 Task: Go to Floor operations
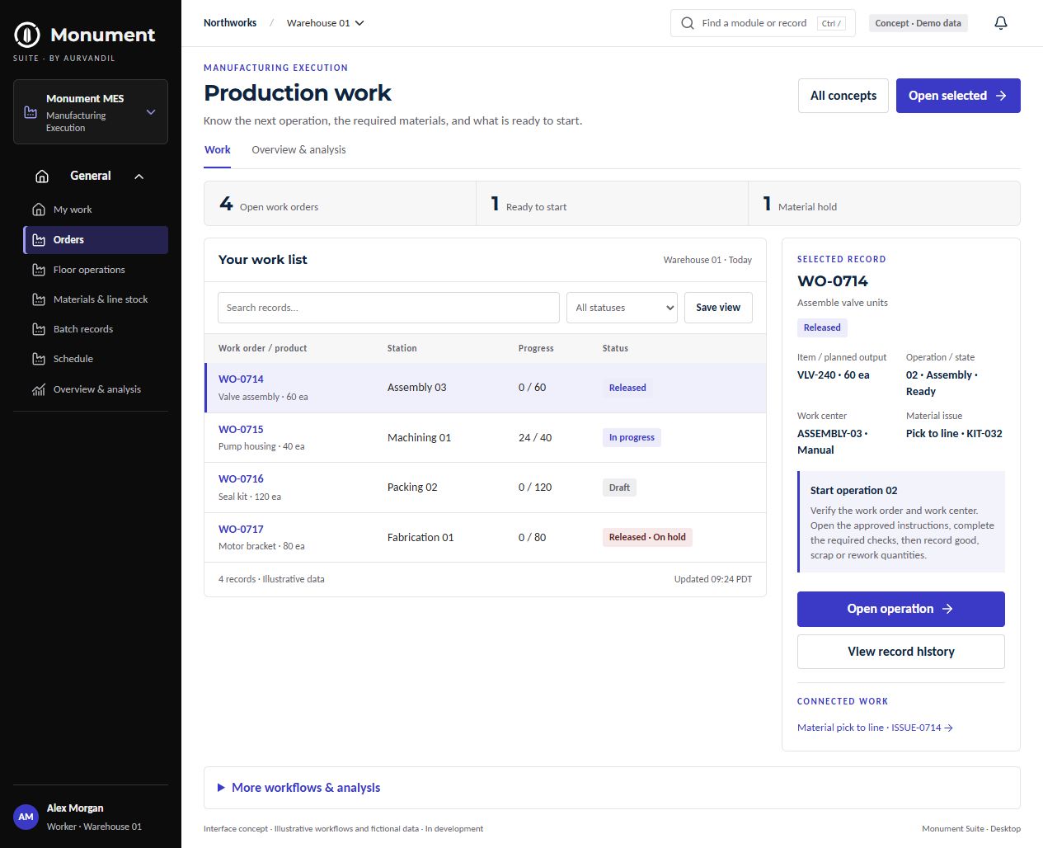click(x=96, y=270)
